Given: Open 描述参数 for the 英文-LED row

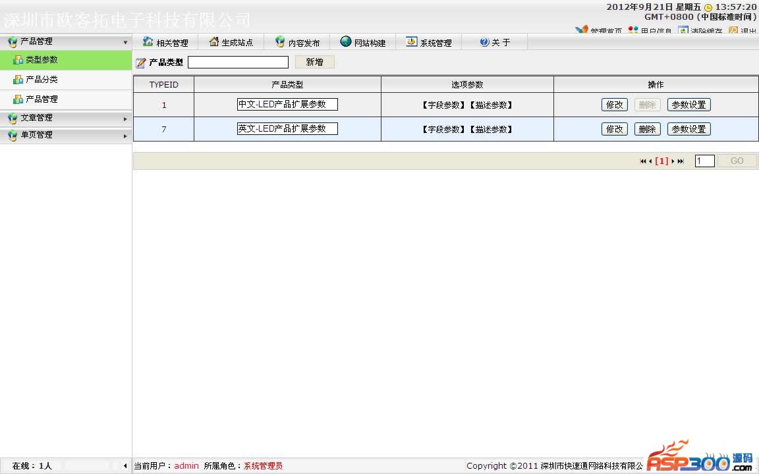Looking at the screenshot, I should [491, 129].
